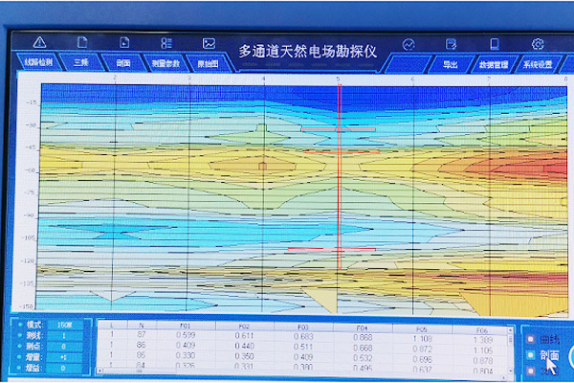
Task: Click the parameter list icon in header
Action: coord(166,43)
